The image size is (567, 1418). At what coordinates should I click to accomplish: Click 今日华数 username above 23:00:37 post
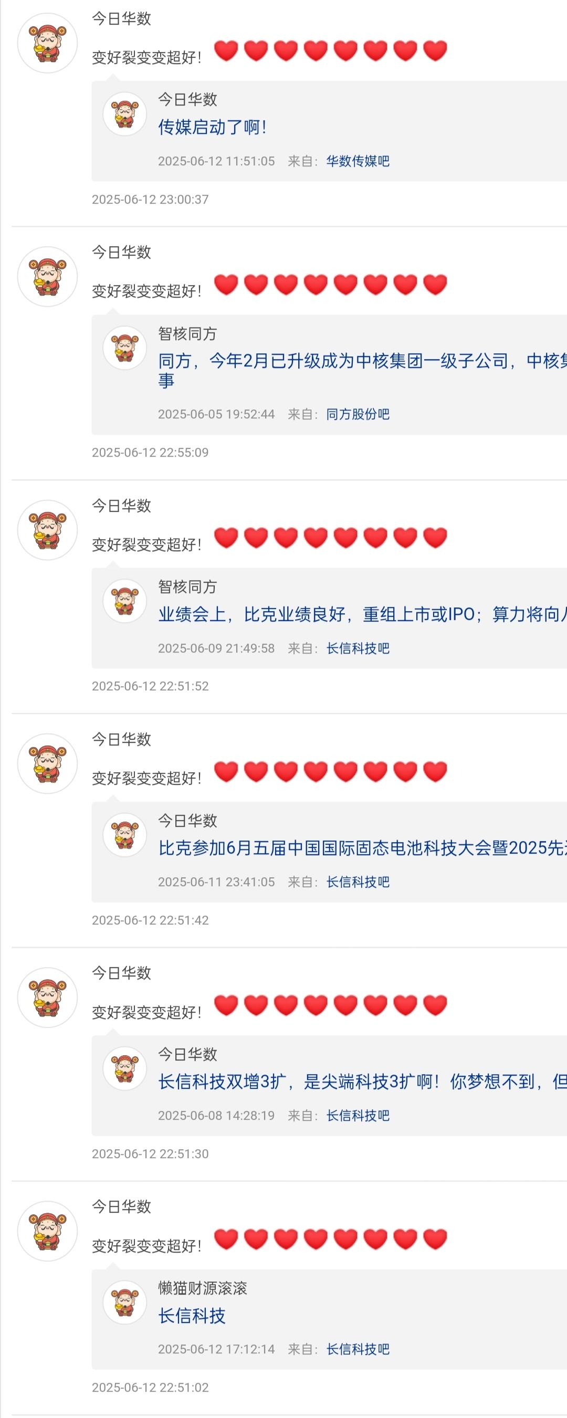click(121, 19)
